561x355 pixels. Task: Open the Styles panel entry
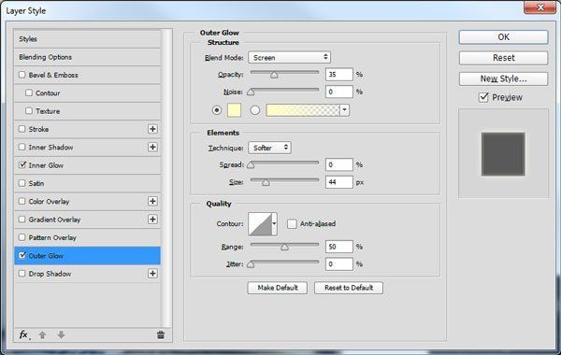[x=87, y=39]
